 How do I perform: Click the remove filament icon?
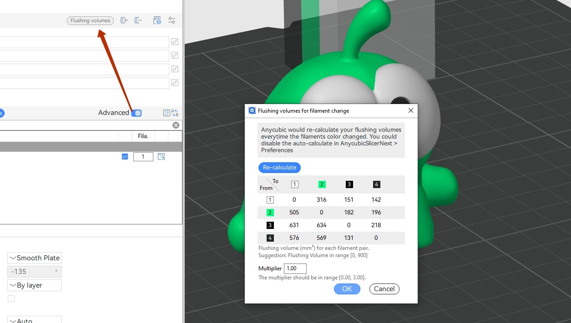[x=138, y=20]
